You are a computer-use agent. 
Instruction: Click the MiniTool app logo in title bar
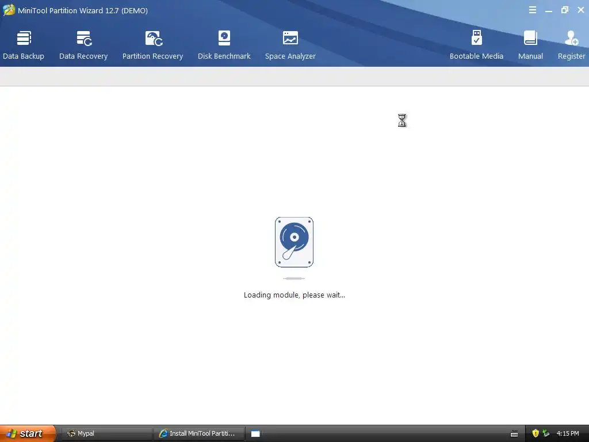pos(9,10)
